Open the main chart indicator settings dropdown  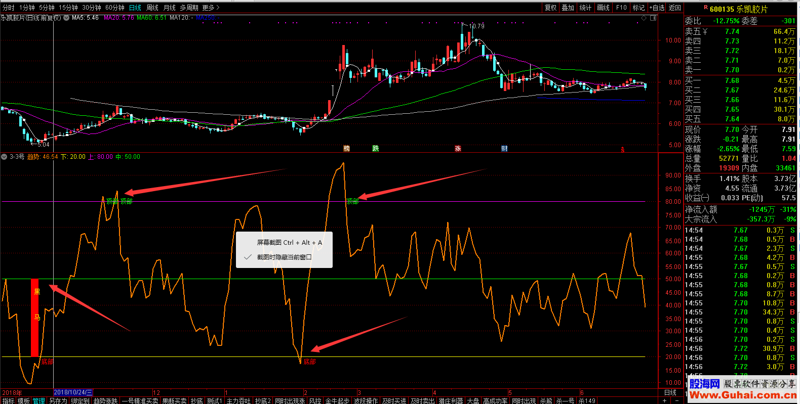(66, 18)
